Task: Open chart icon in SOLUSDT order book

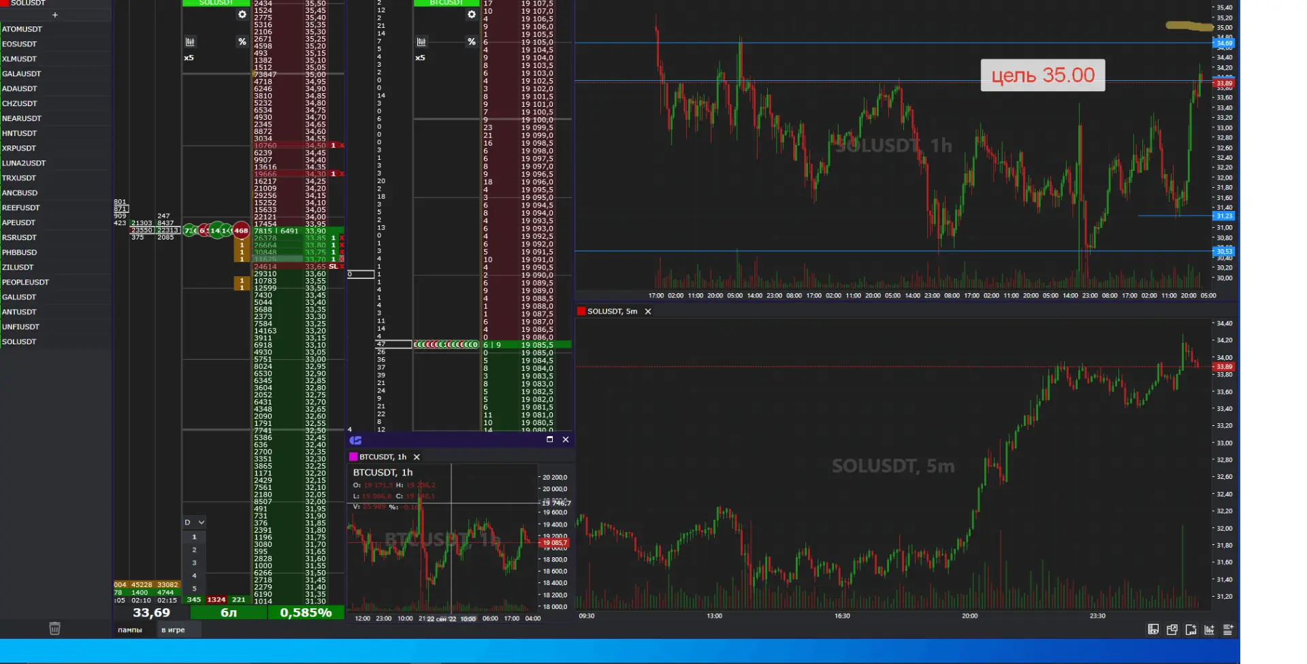Action: (190, 42)
